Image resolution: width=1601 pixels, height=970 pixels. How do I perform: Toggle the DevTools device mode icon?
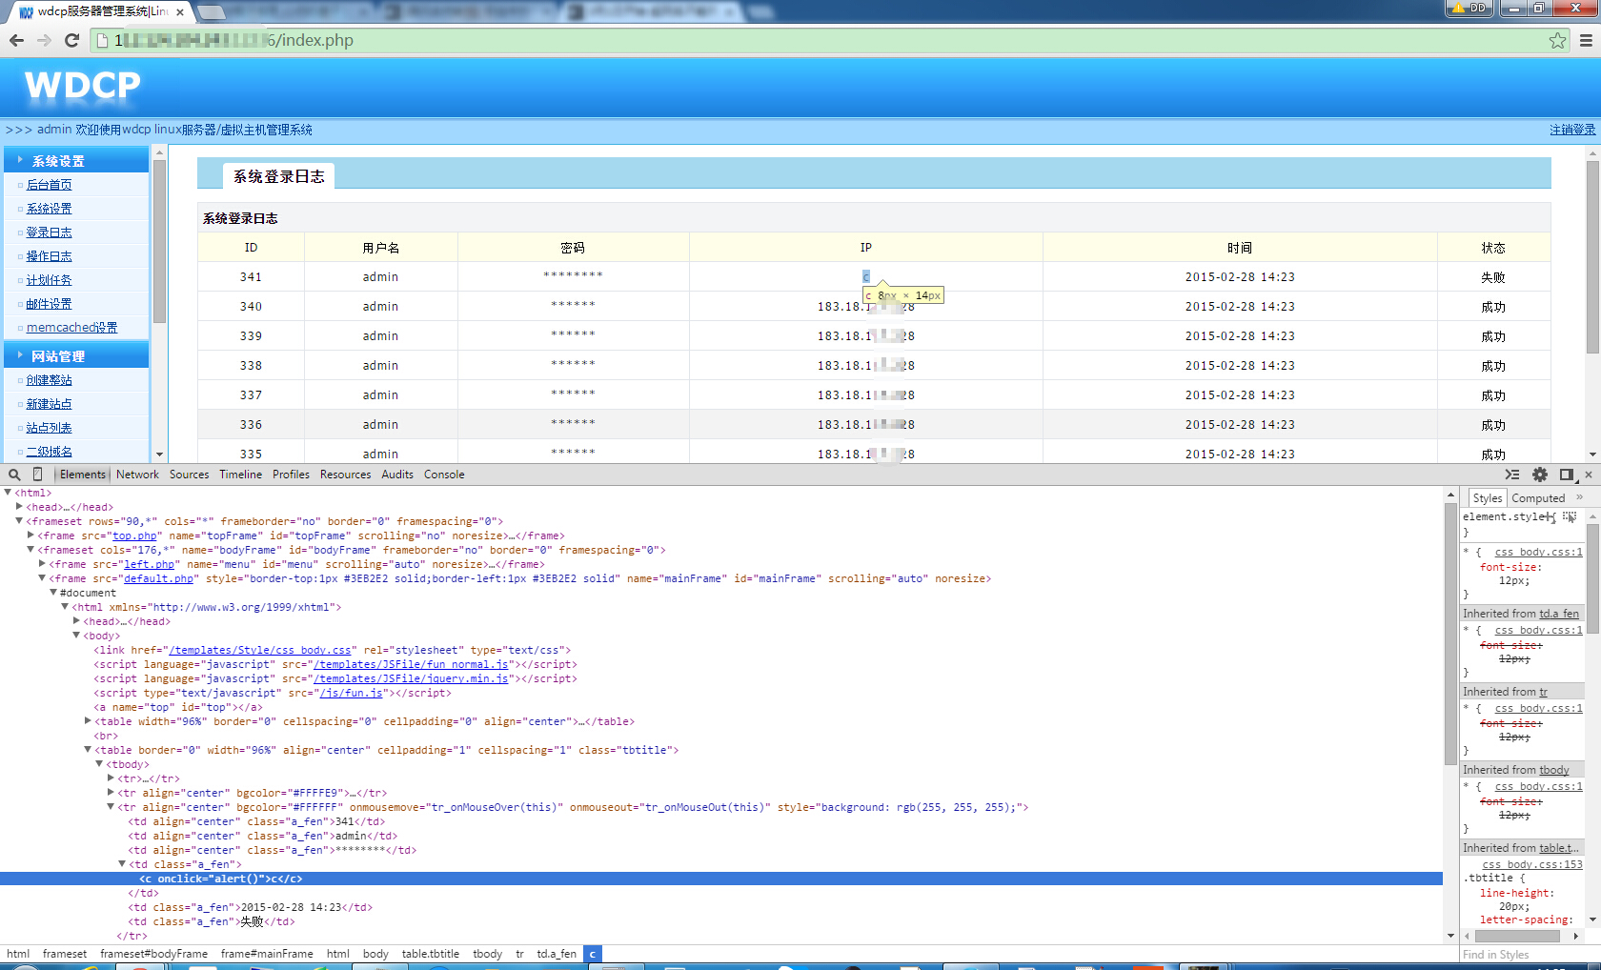(38, 475)
